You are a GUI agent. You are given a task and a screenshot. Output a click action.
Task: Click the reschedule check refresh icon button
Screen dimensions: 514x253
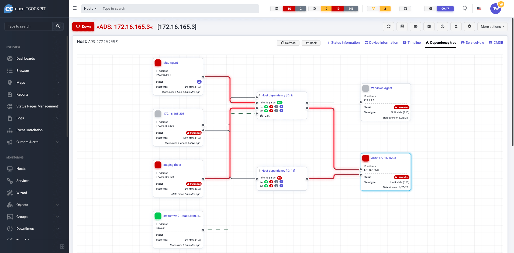tap(388, 26)
